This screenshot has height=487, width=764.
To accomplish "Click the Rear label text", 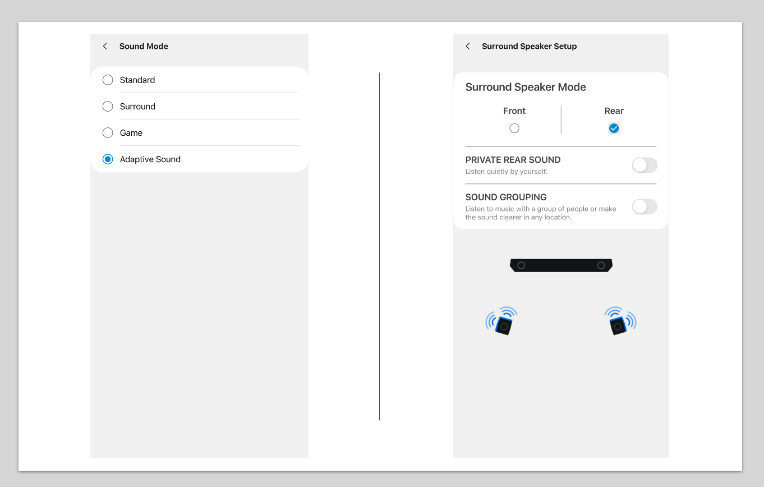I will [614, 111].
